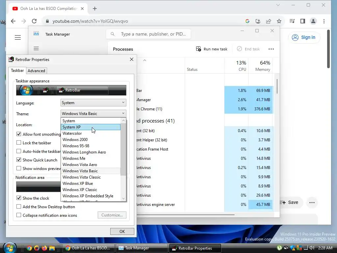
Task: Enable Lock the taskbar checkbox
Action: 19,143
